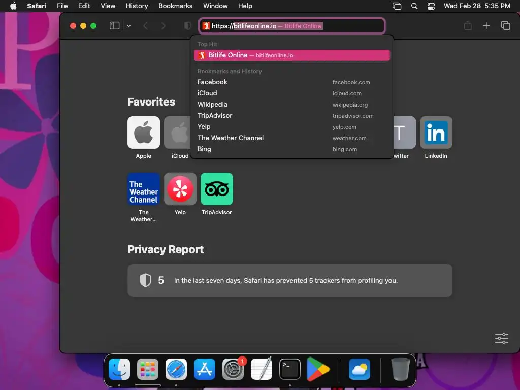Choose TripAdvisor suggestion in dropdown list
Image resolution: width=520 pixels, height=390 pixels.
[292, 115]
